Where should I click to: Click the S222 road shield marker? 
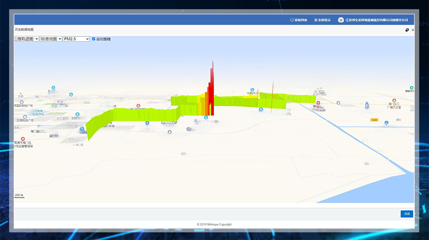tap(374, 120)
